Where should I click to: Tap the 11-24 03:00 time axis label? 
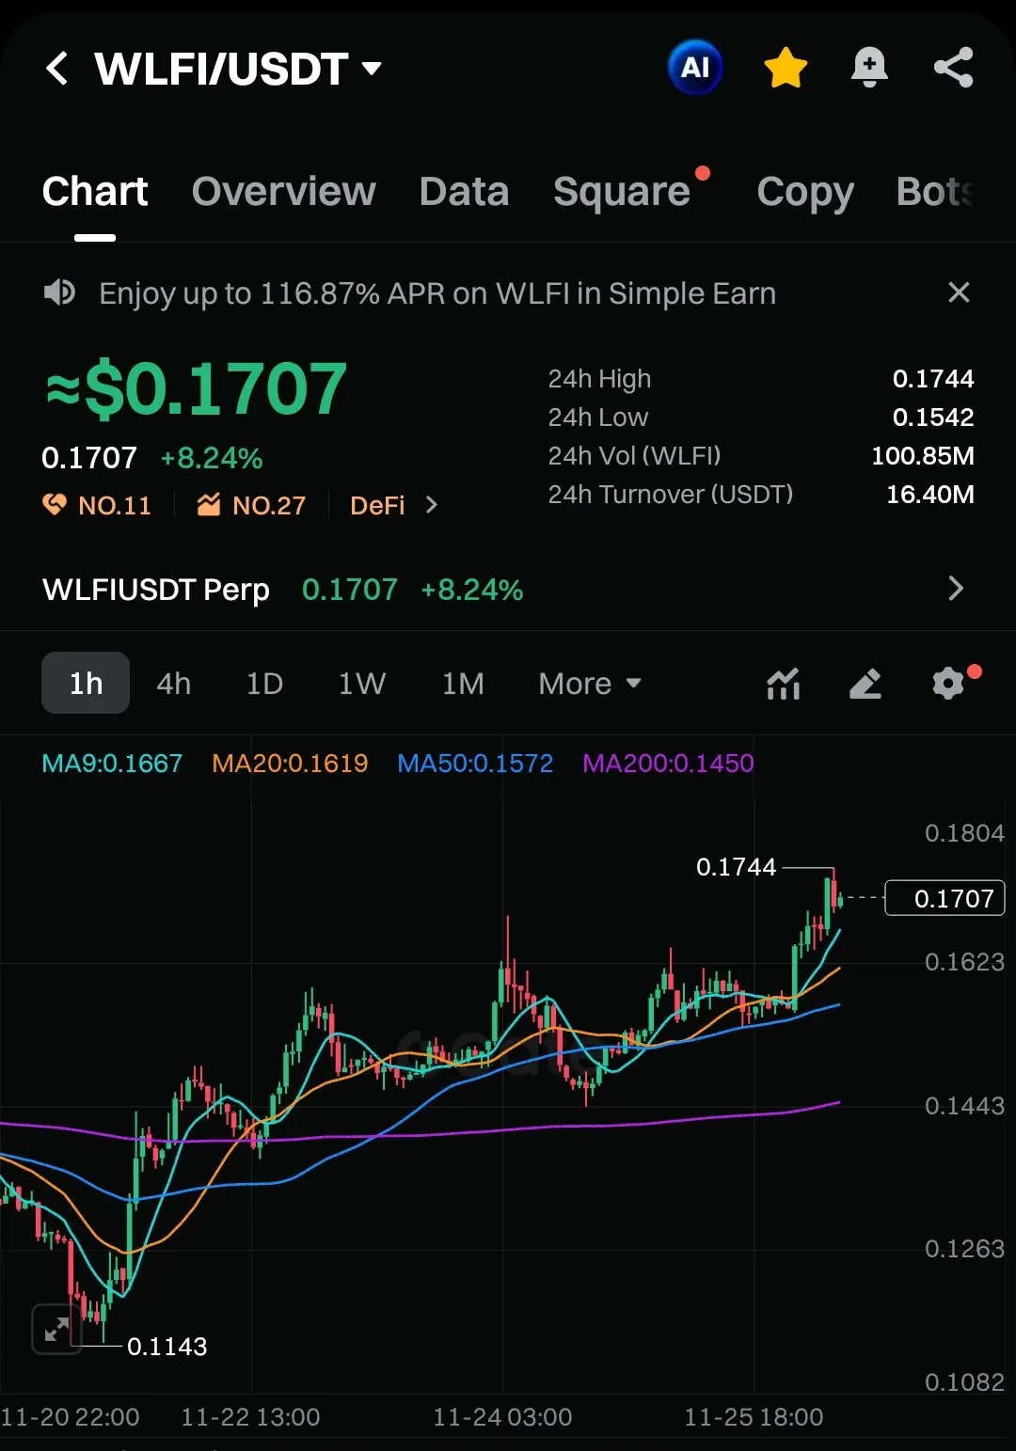pos(502,1417)
